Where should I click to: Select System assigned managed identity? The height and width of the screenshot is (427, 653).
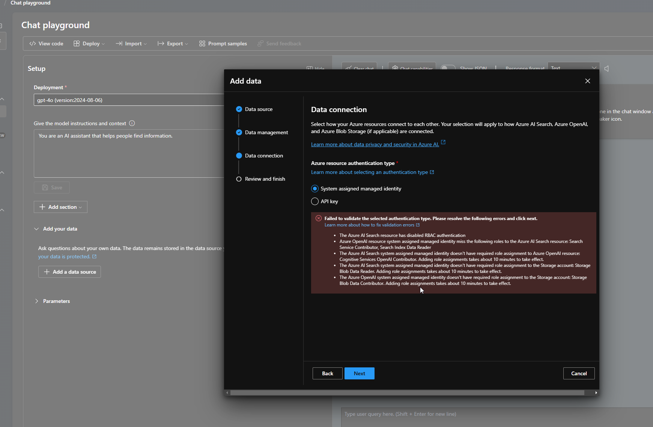point(315,189)
